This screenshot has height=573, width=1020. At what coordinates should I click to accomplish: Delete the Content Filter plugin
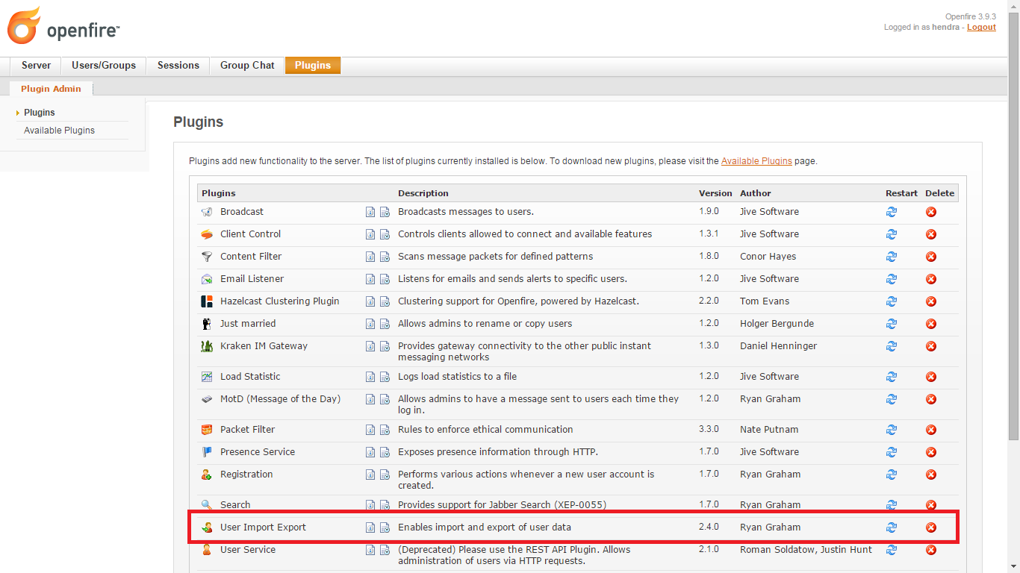point(931,257)
